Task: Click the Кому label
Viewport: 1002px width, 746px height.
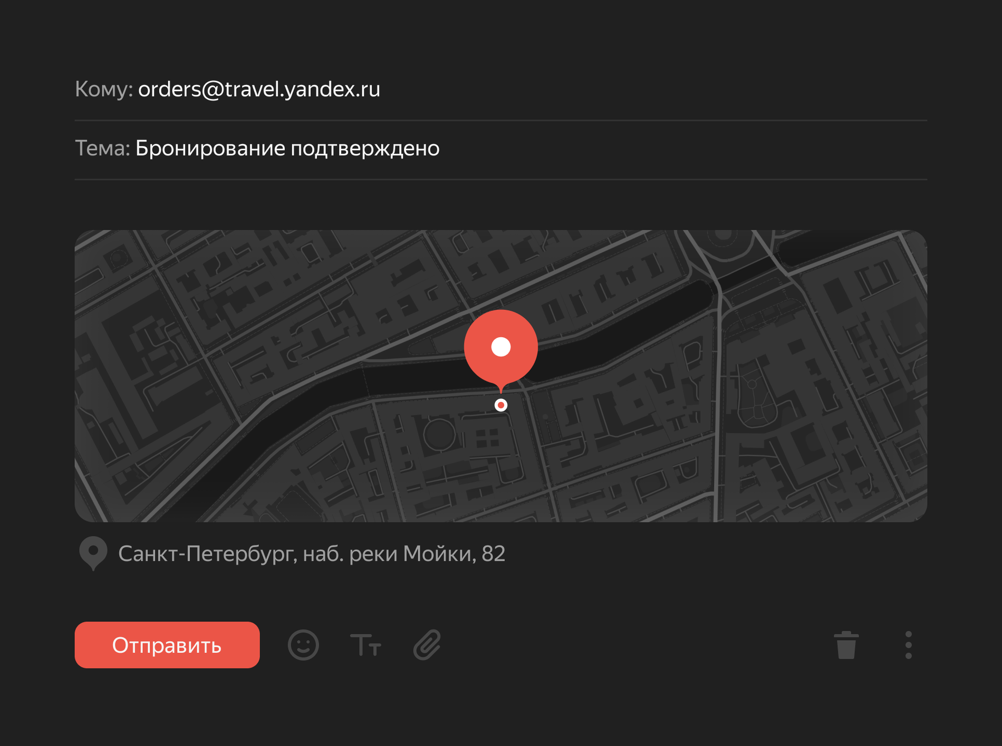Action: tap(103, 89)
